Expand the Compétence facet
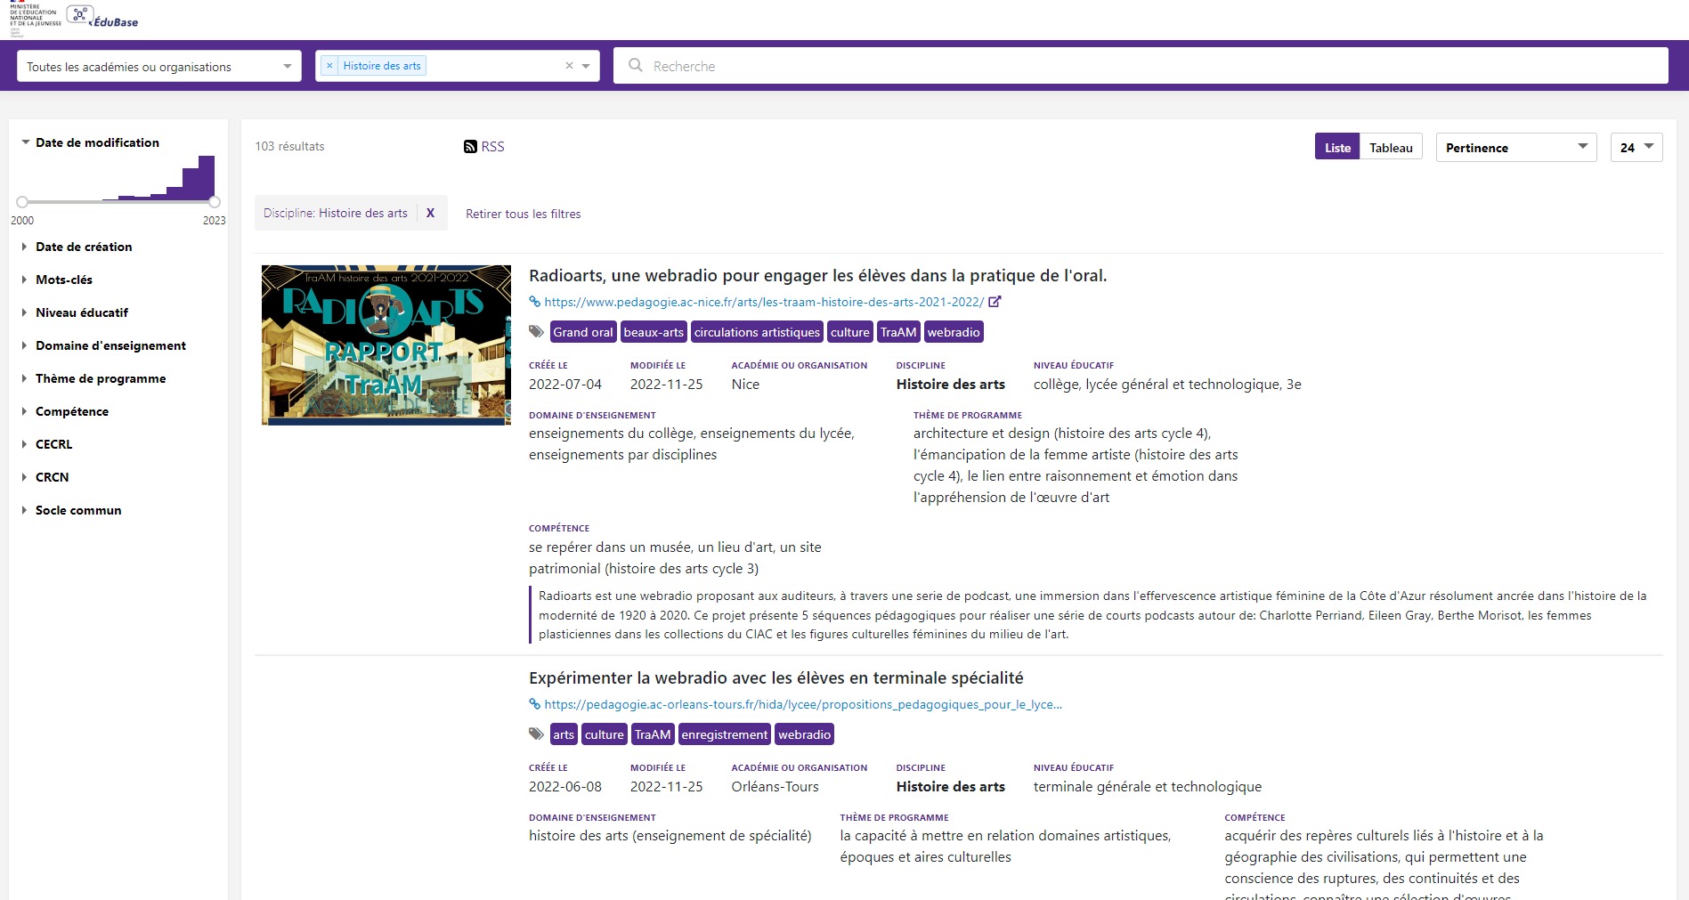 point(65,411)
